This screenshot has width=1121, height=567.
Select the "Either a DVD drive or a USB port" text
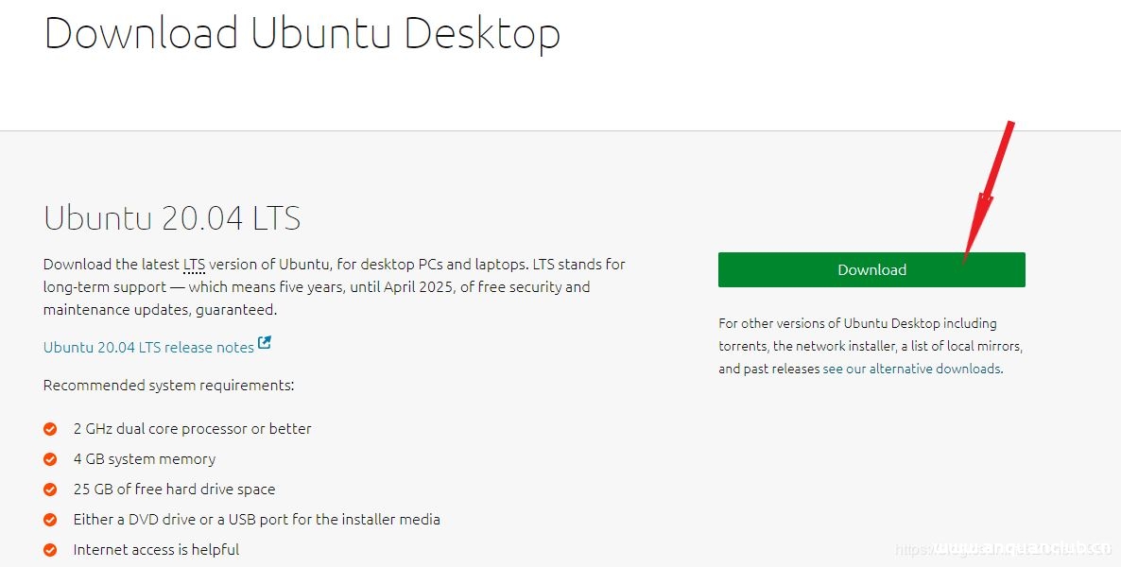pyautogui.click(x=256, y=519)
